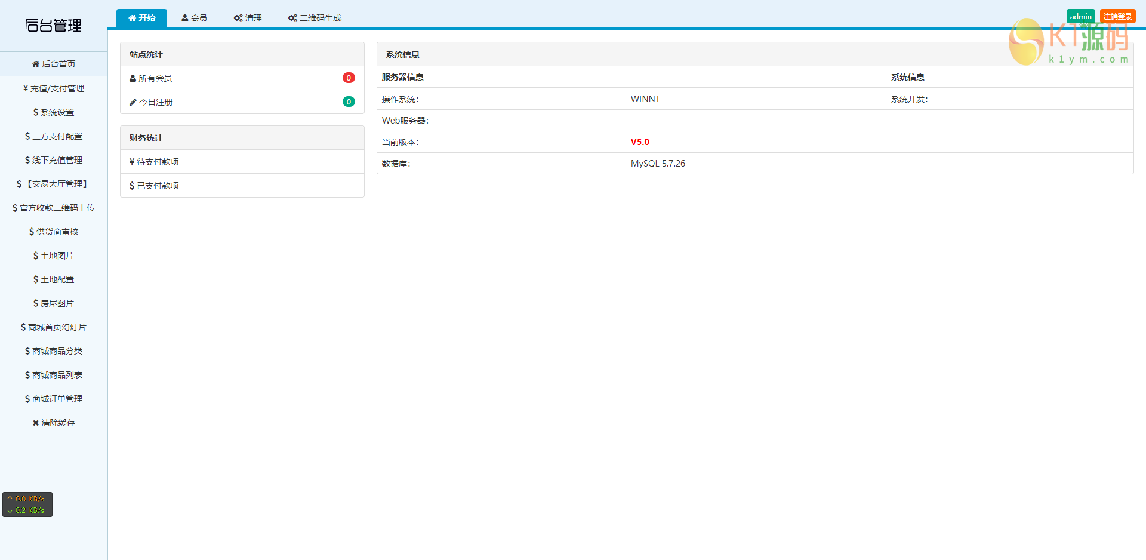Click 清除缓存 in the sidebar

[54, 423]
